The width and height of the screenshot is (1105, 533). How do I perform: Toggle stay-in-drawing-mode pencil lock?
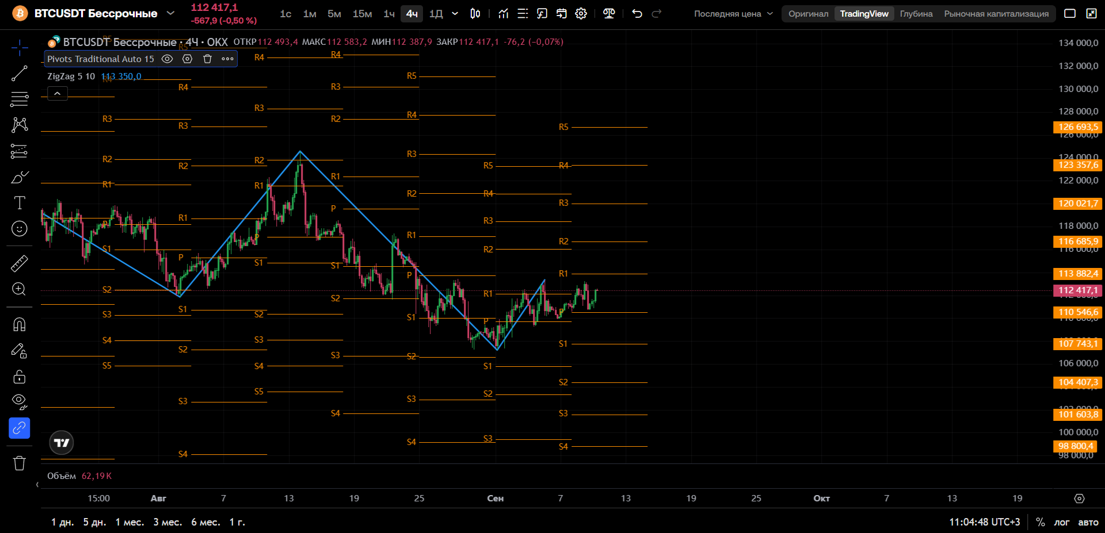click(20, 351)
